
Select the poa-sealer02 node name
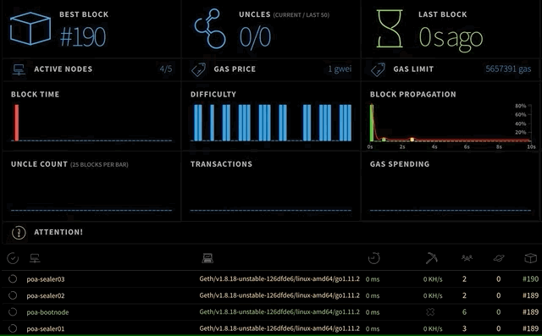coord(46,295)
